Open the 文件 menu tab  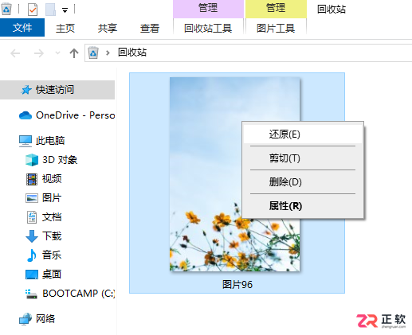pos(22,28)
